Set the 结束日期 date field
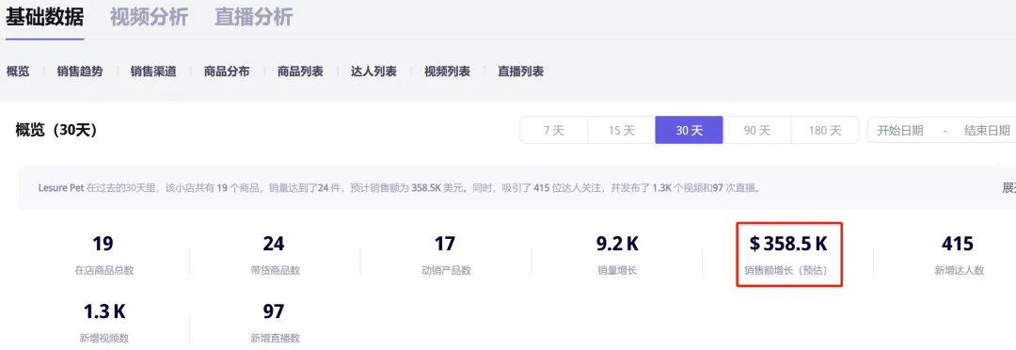Screen dimensions: 1016x350 click(x=987, y=130)
